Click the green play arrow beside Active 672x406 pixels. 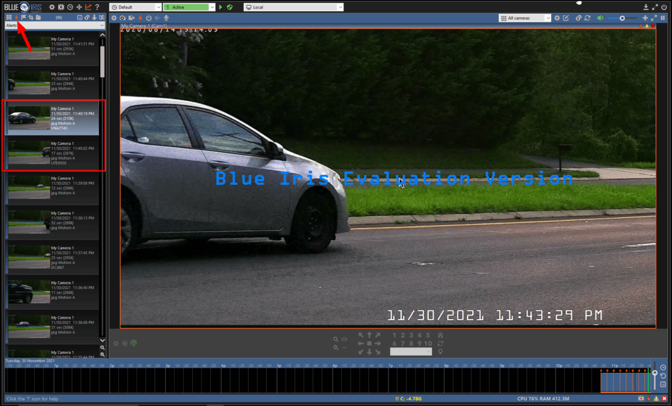(221, 8)
